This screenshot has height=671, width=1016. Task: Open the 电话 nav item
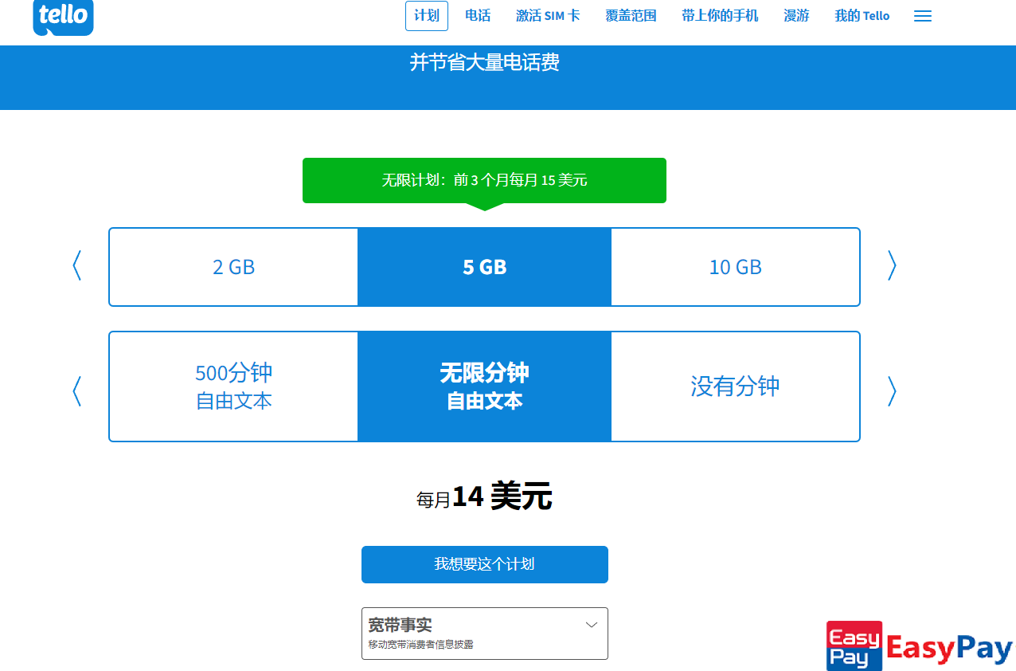click(478, 16)
